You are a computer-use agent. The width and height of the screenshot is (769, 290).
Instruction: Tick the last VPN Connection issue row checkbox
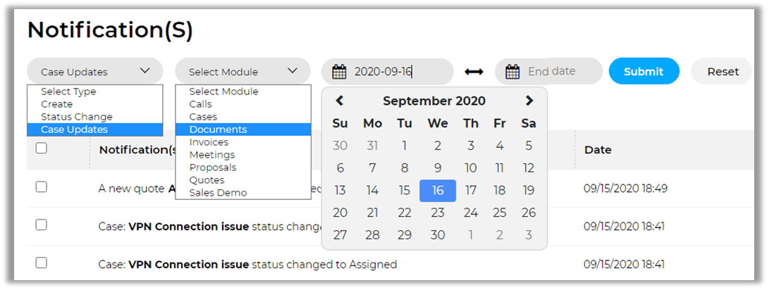42,263
